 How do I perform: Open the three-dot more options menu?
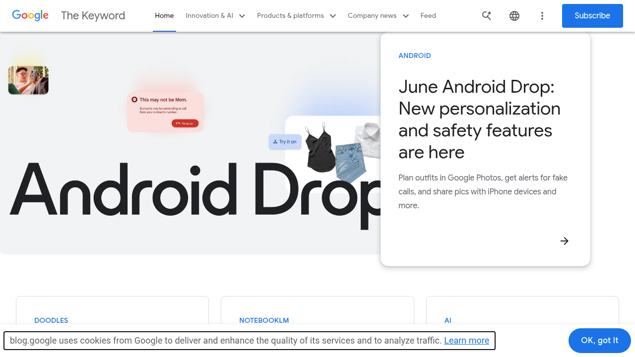[542, 16]
